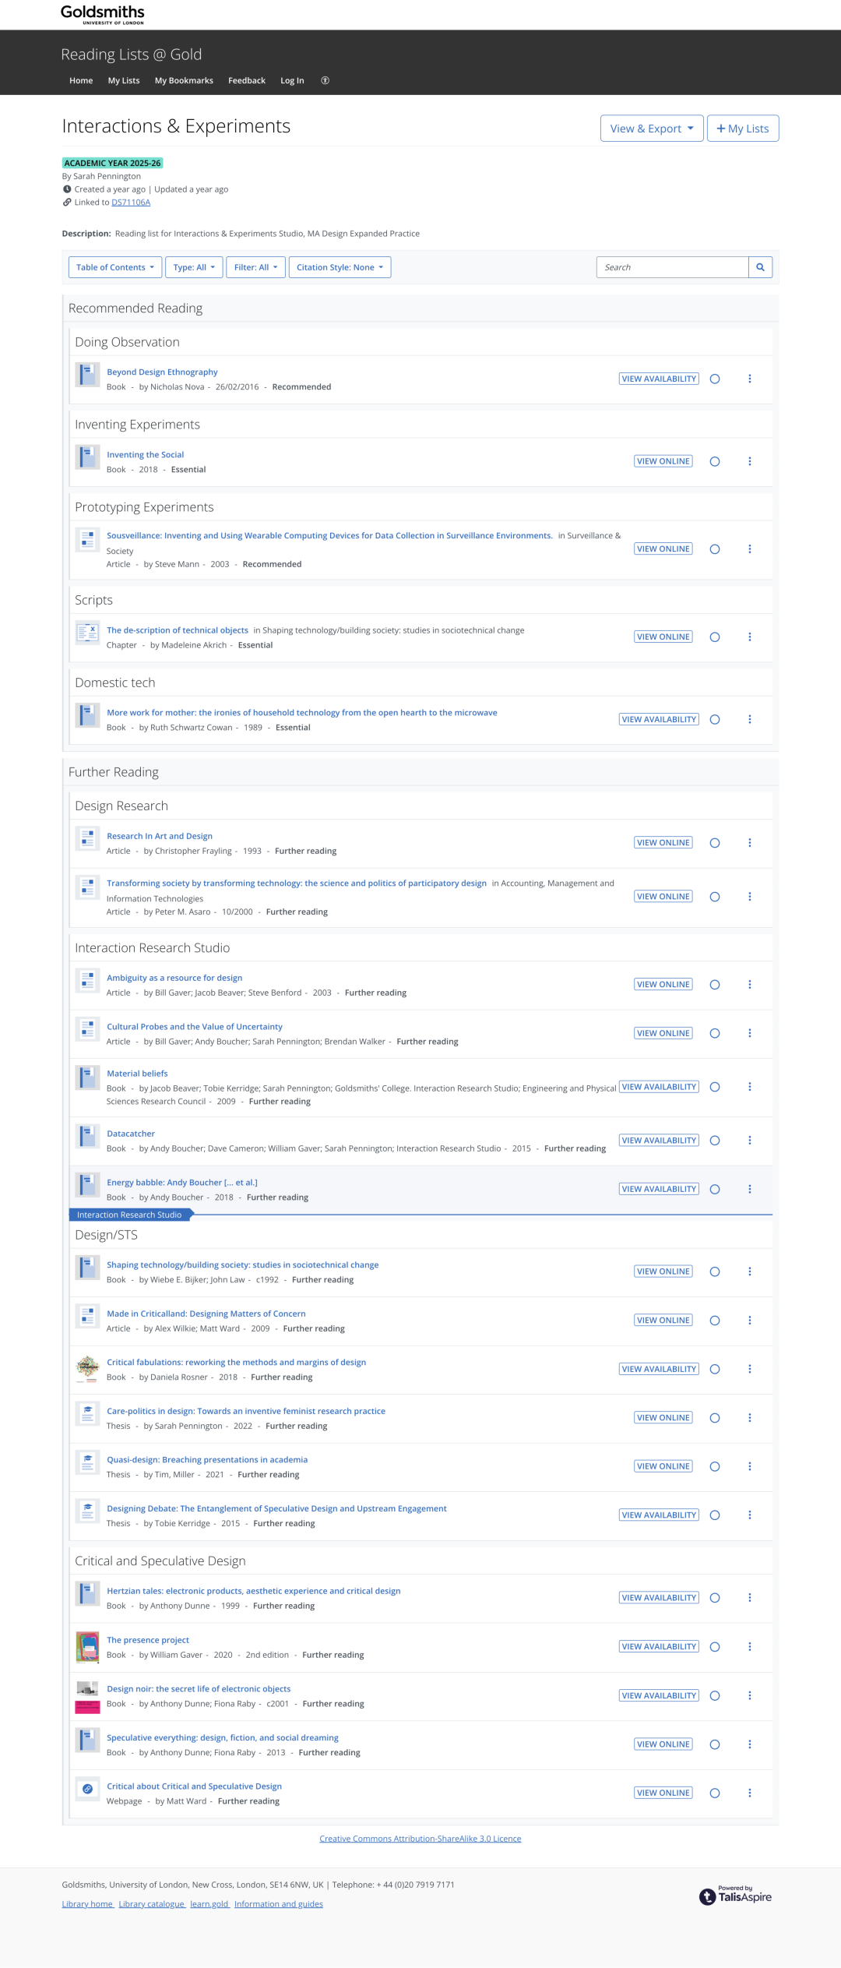This screenshot has height=1968, width=841.
Task: Open the Filter: All dropdown
Action: tap(255, 267)
